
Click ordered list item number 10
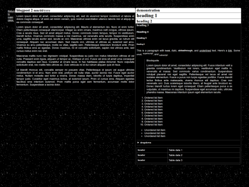[154, 125]
